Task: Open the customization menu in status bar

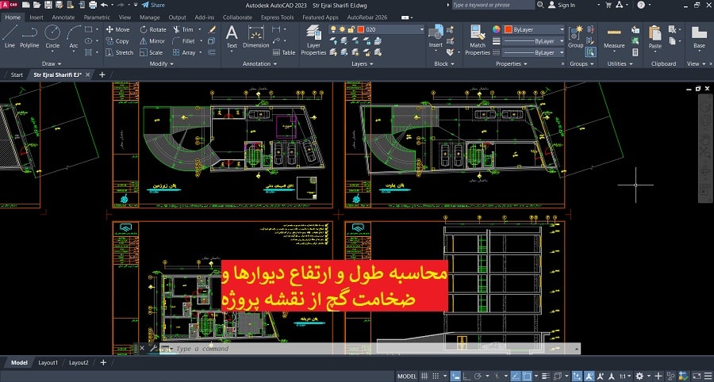Action: point(708,376)
